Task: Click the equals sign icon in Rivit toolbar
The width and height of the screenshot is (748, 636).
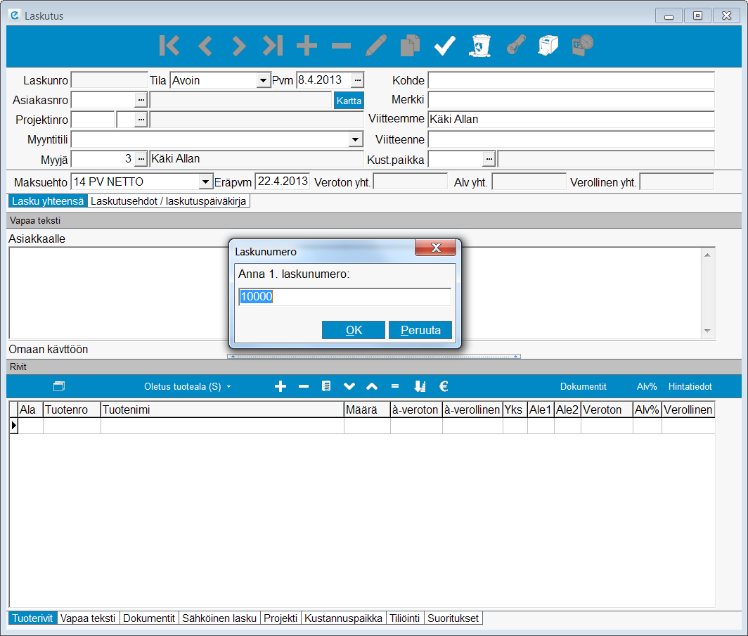Action: [x=395, y=386]
